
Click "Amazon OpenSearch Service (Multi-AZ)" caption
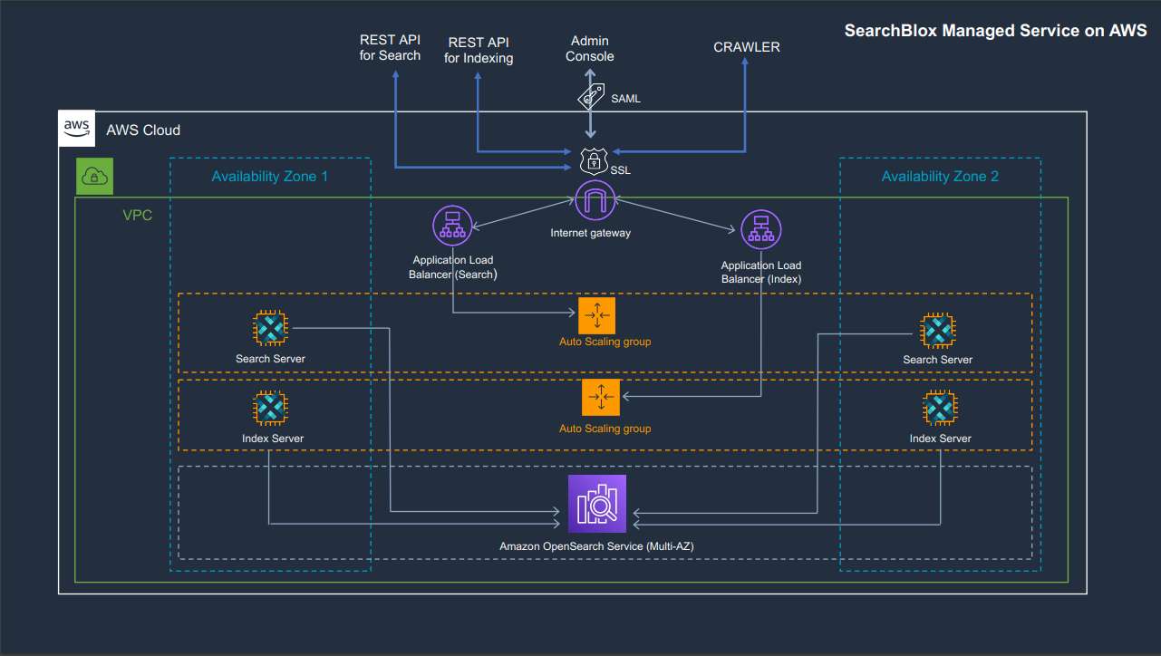pos(597,546)
